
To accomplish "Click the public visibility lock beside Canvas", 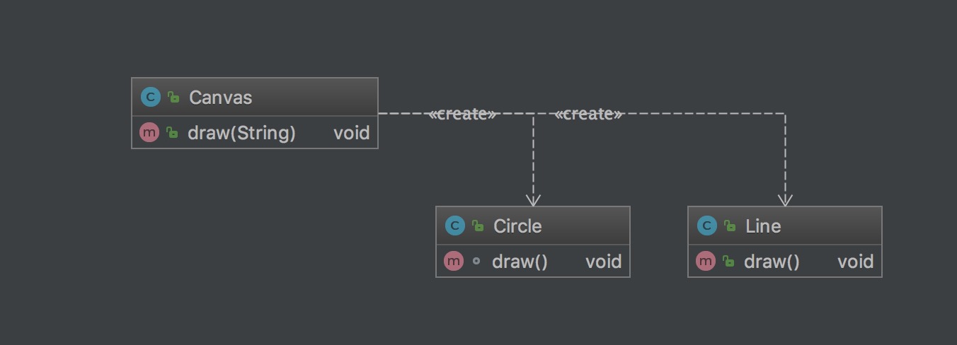I will coord(173,98).
